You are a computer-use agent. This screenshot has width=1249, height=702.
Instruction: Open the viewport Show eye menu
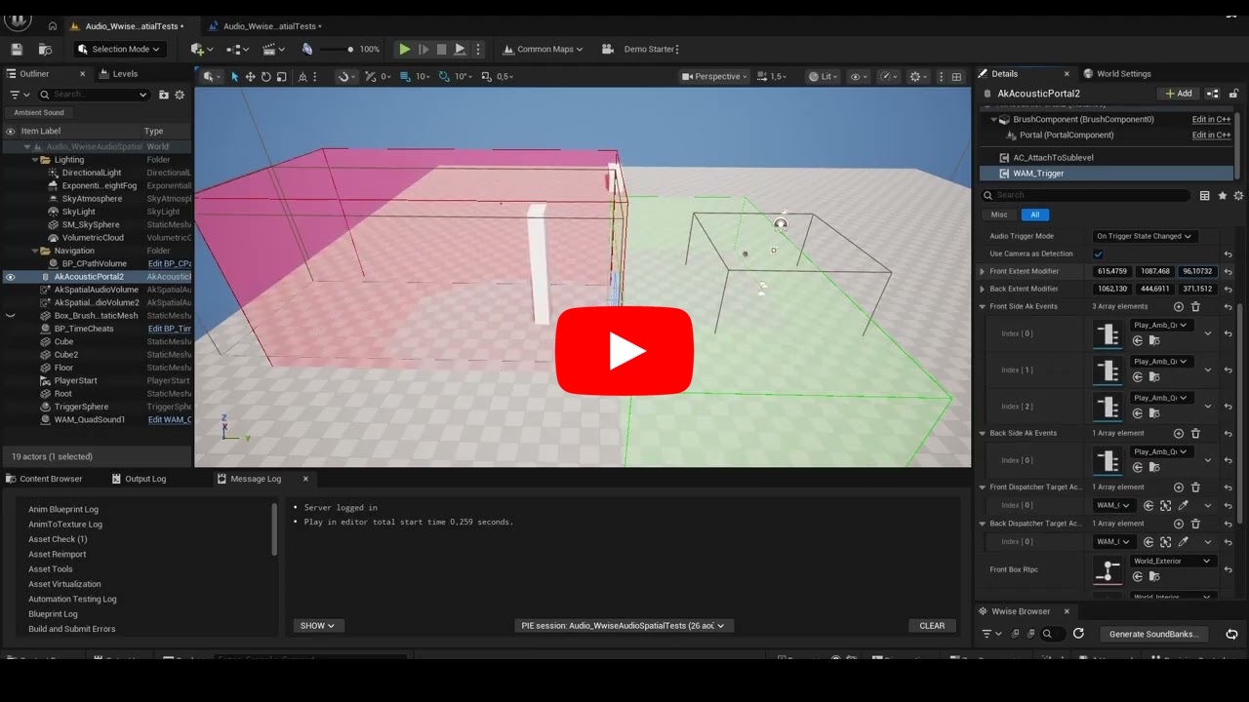pyautogui.click(x=859, y=76)
